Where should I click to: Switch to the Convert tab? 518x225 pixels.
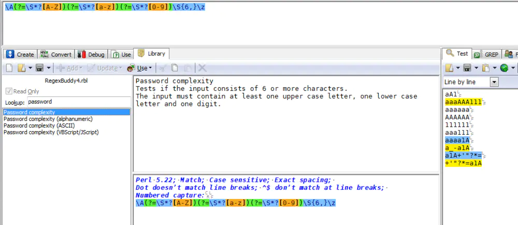56,54
